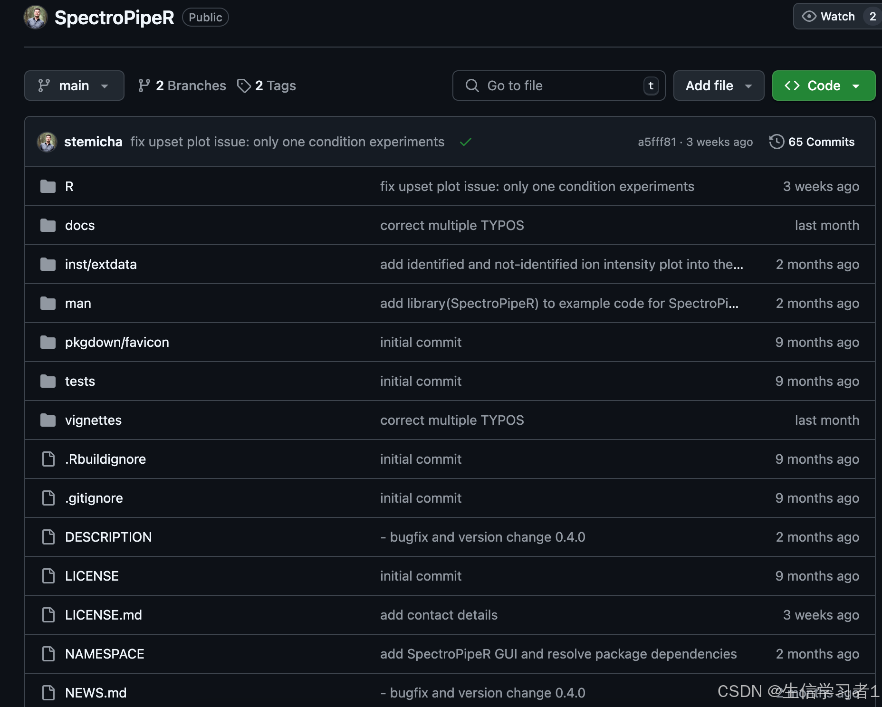Open the repository owner avatar next to SpectroPipeR

(36, 18)
